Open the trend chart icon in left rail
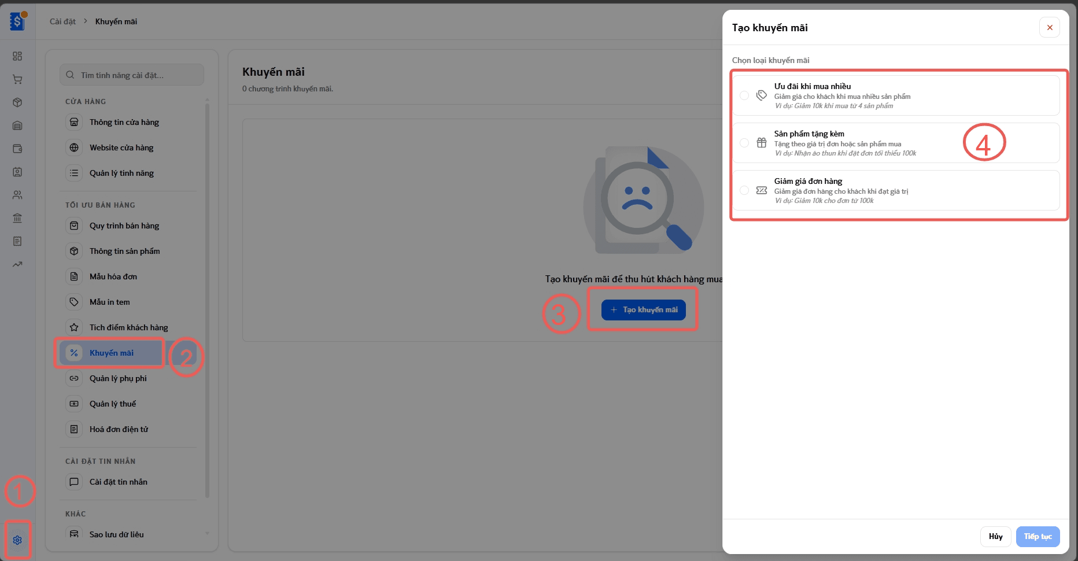 point(17,264)
